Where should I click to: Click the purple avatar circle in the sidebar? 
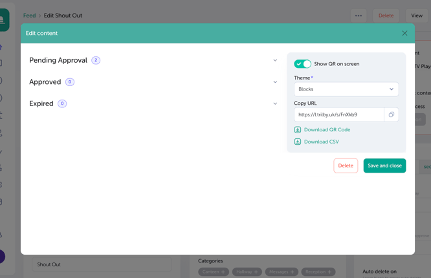(x=2, y=257)
